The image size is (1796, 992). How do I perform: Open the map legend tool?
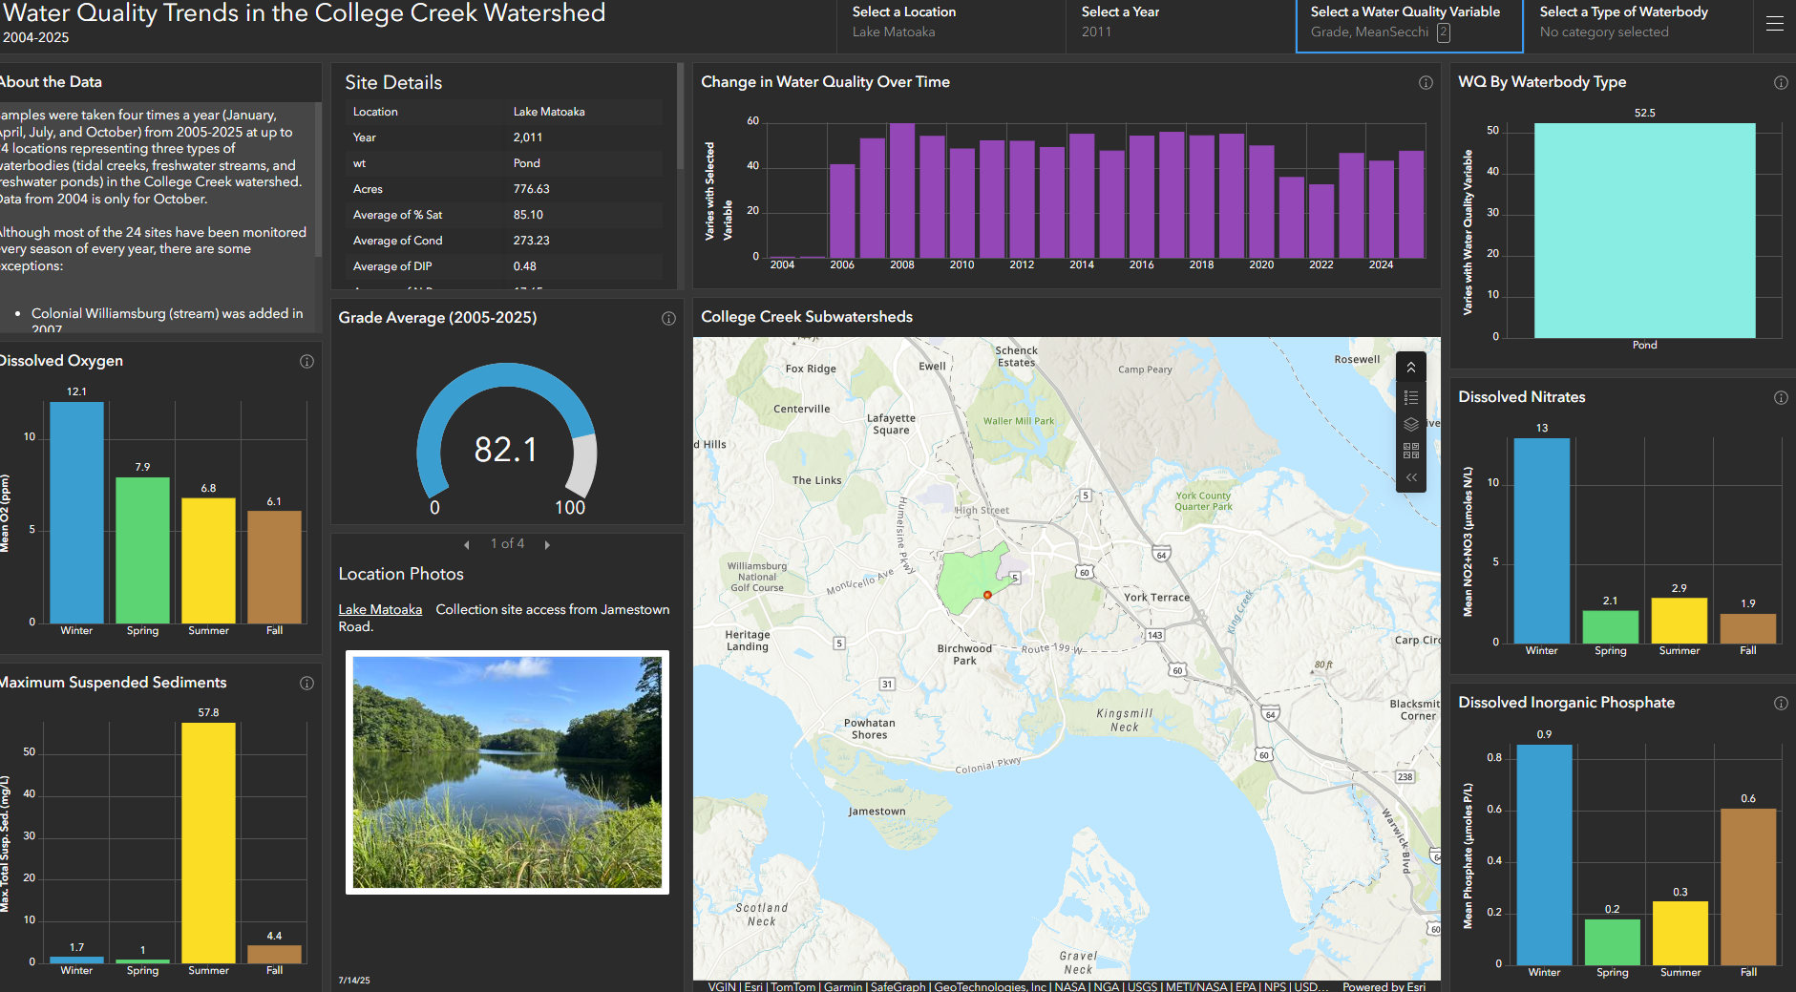(x=1411, y=397)
